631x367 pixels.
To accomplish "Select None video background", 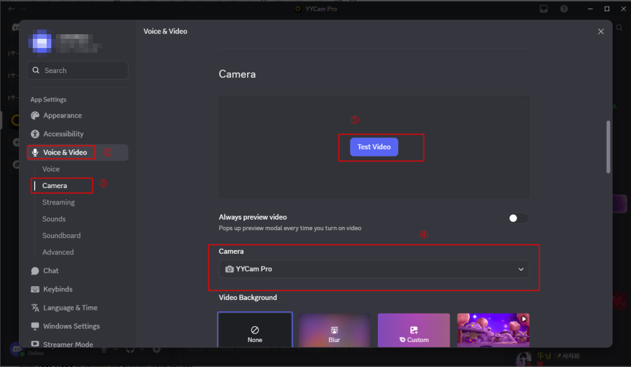I will coord(255,330).
